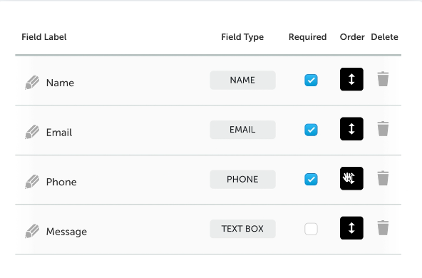Toggle the Required checkbox for Email
The height and width of the screenshot is (278, 422).
click(x=311, y=130)
